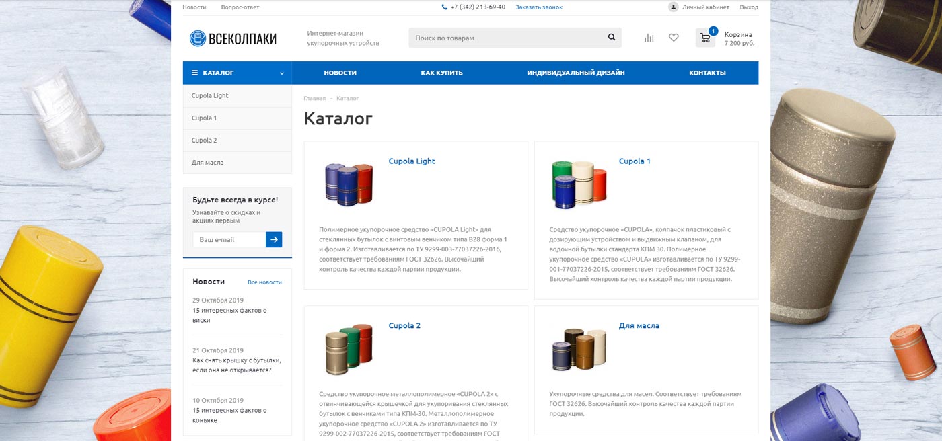
Task: Focus the Ваш e-mail input field
Action: pyautogui.click(x=229, y=239)
